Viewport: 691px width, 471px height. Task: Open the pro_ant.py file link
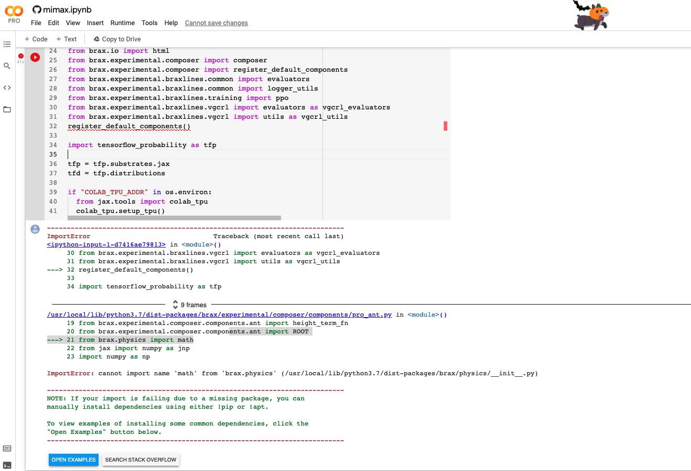click(219, 315)
